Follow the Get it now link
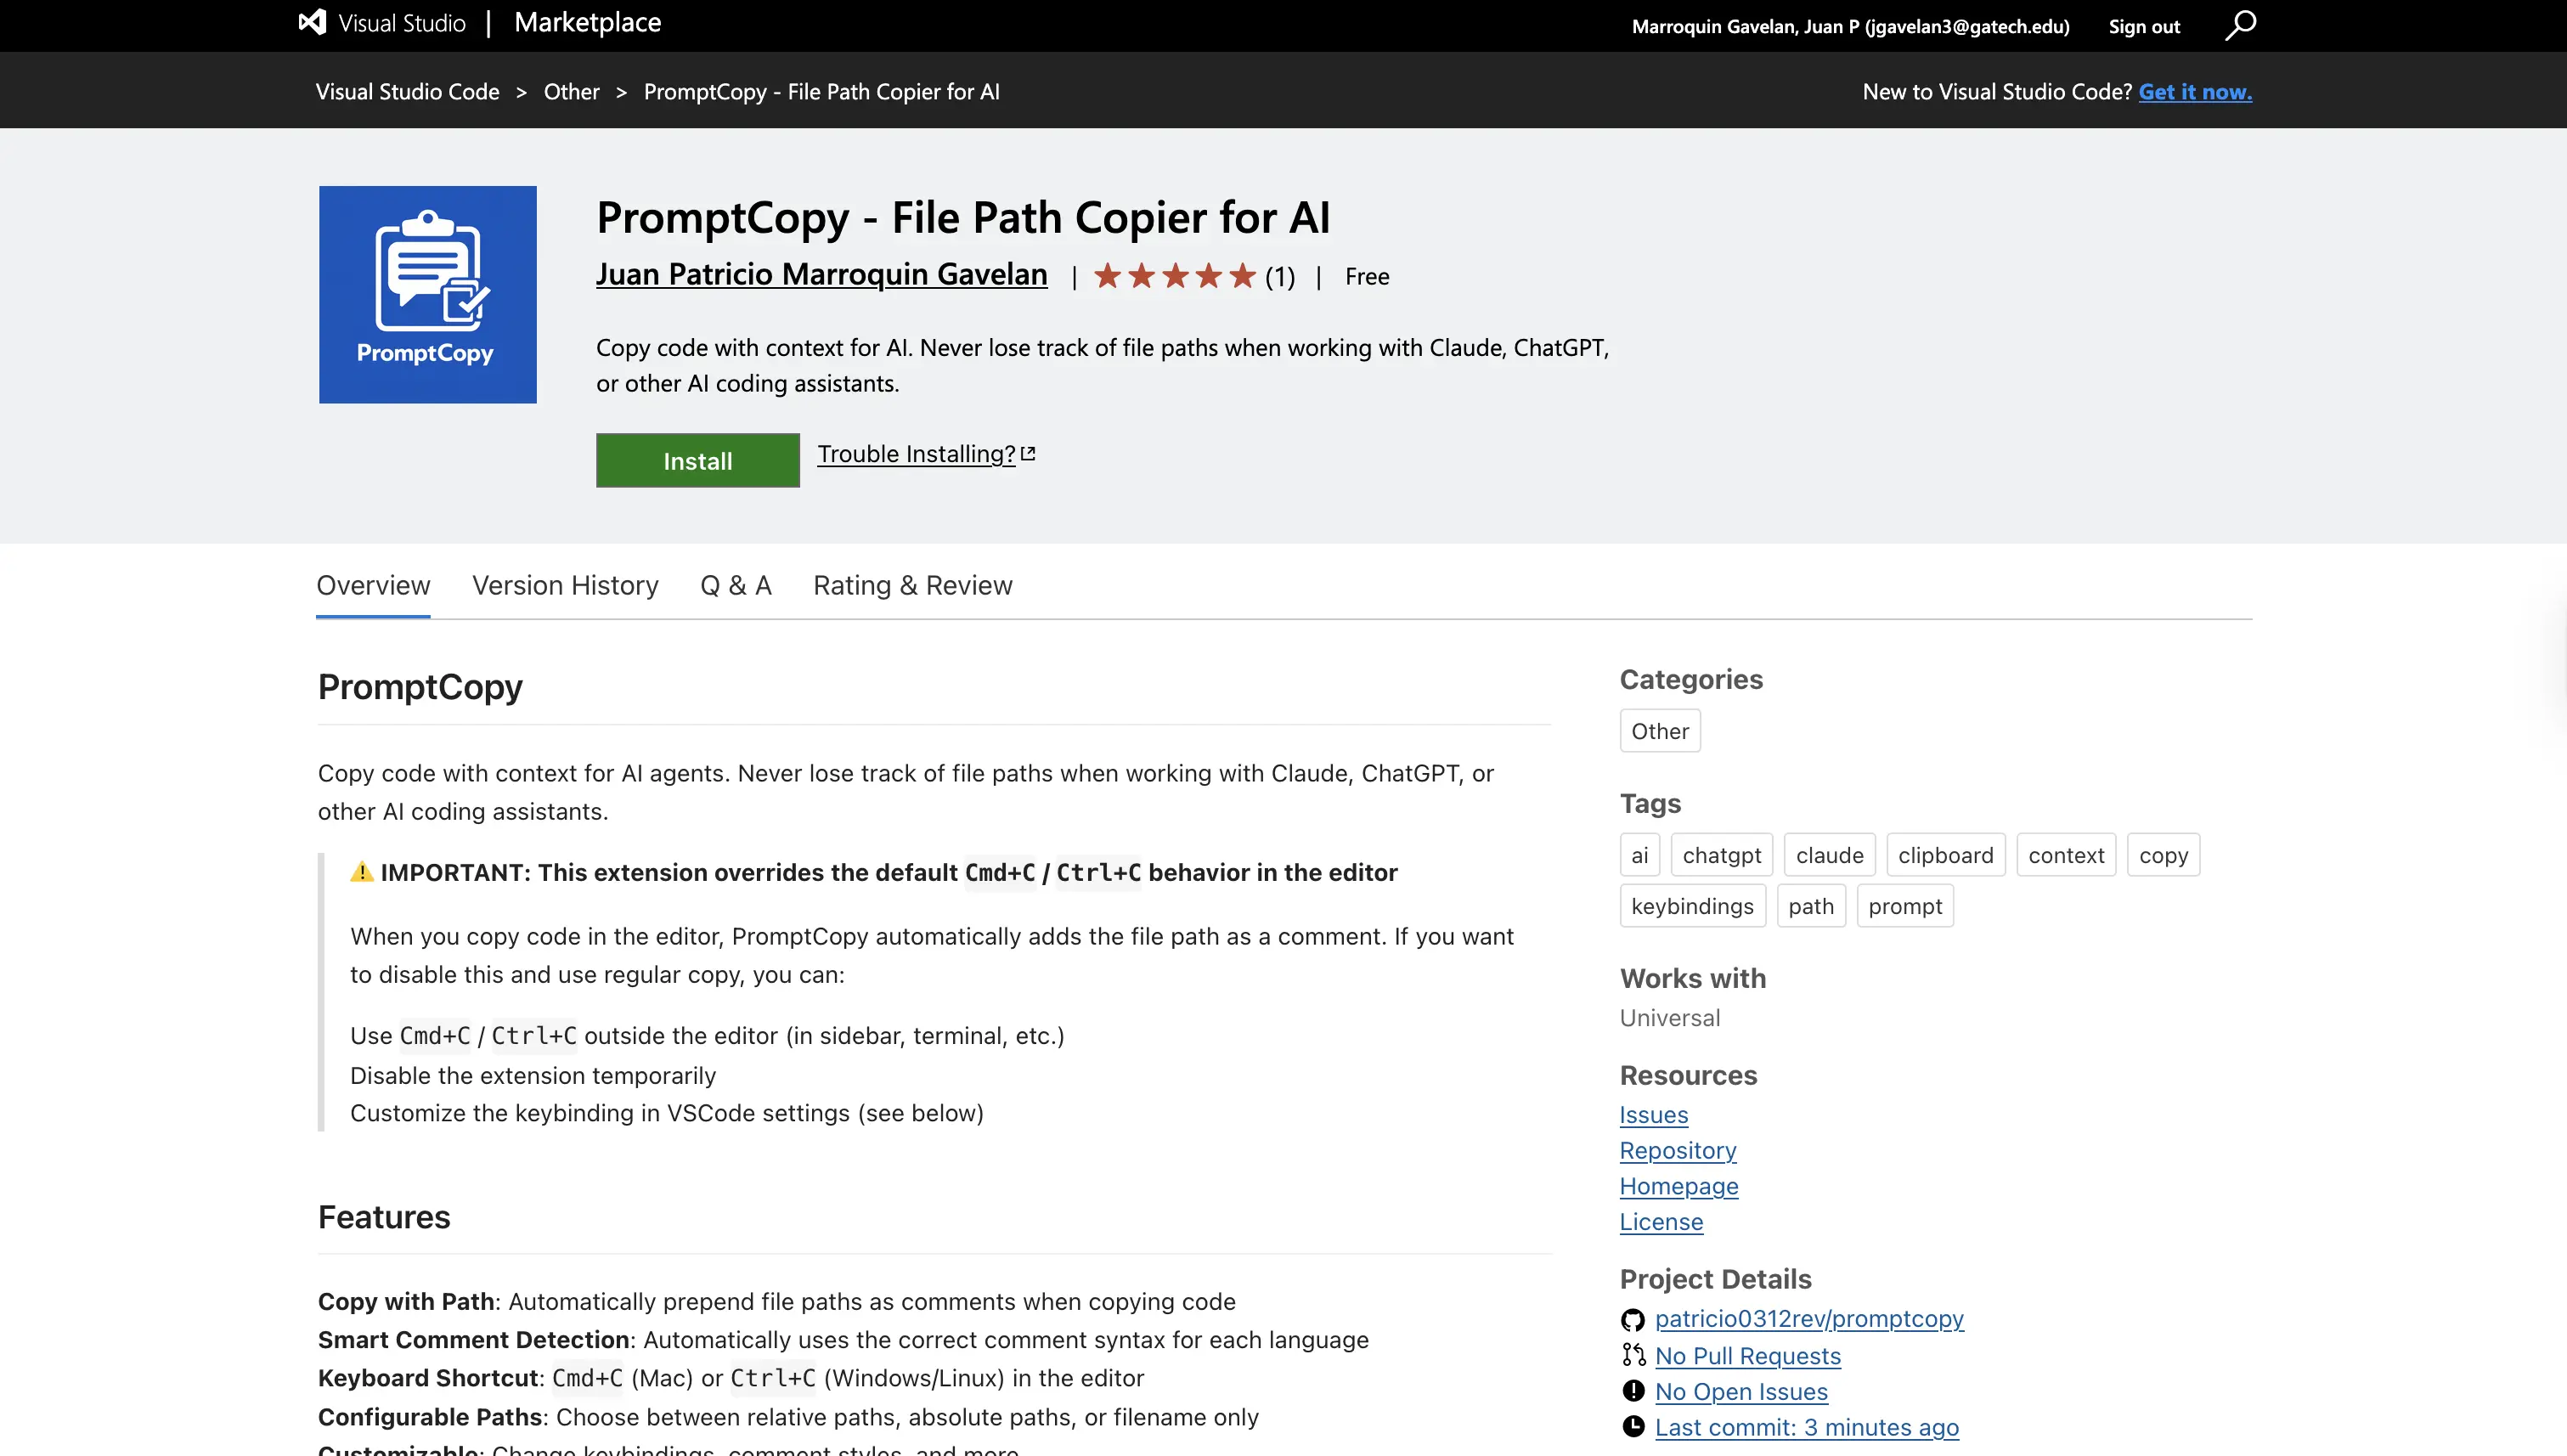Screen dimensions: 2567x1456 point(2195,92)
